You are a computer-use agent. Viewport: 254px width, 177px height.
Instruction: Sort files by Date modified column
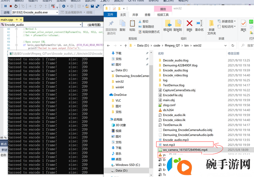click(x=233, y=53)
